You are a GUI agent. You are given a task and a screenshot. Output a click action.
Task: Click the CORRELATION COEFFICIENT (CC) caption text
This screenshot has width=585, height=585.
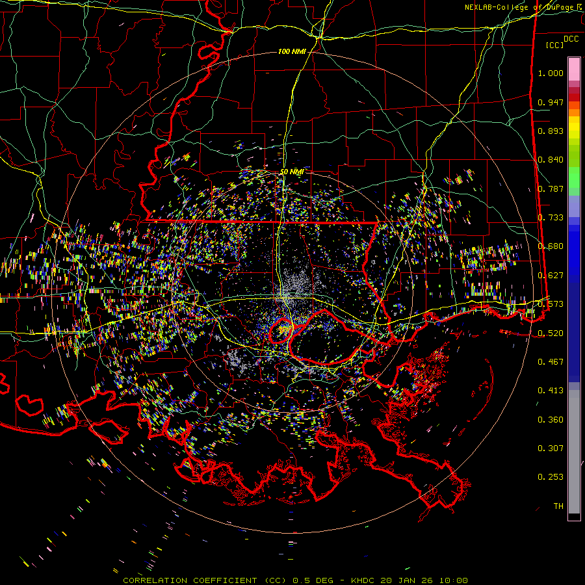pyautogui.click(x=205, y=580)
